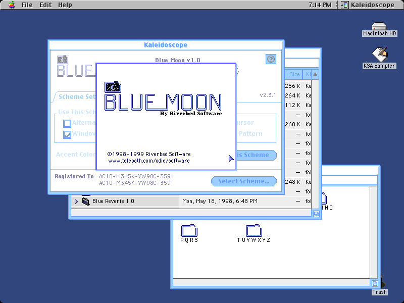
Task: Click the By Riverbed Software text
Action: click(x=191, y=113)
